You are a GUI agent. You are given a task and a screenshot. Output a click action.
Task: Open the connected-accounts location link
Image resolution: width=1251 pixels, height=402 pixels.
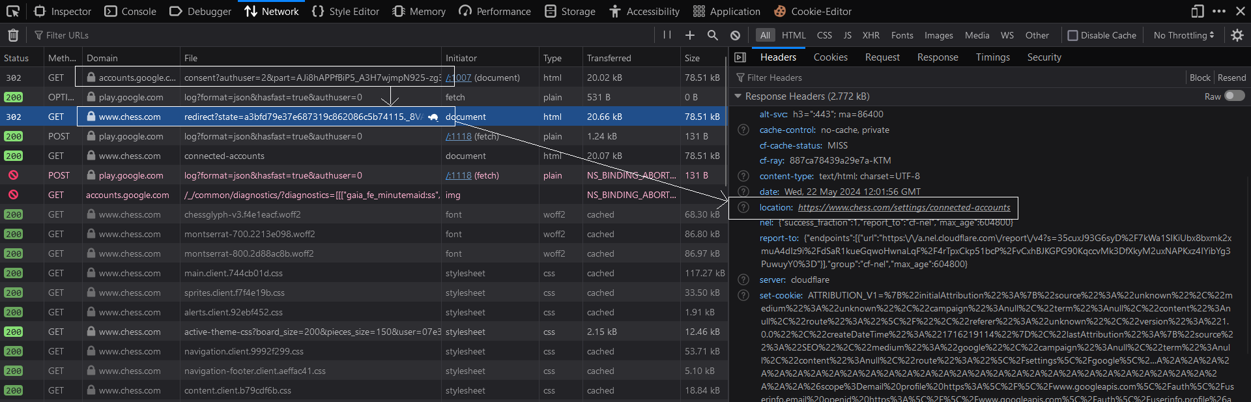[904, 207]
